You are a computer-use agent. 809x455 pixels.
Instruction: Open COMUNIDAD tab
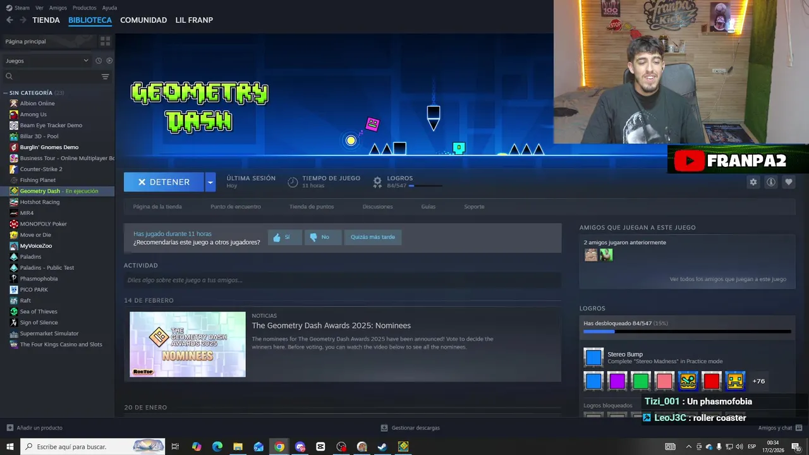coord(143,20)
